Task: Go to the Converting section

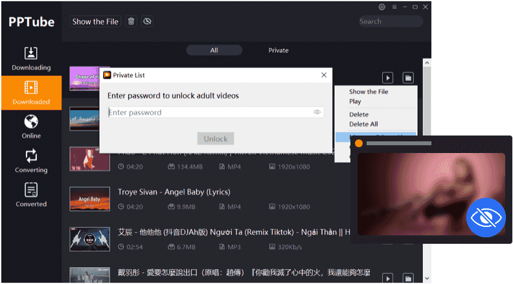Action: coord(31,161)
